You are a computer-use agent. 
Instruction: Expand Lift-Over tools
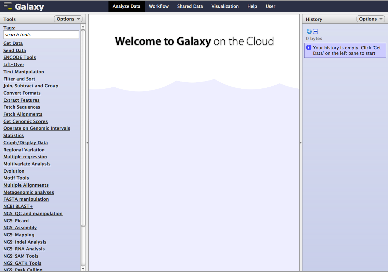click(14, 65)
